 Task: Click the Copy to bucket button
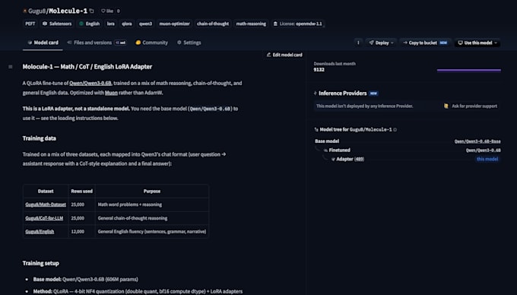425,43
